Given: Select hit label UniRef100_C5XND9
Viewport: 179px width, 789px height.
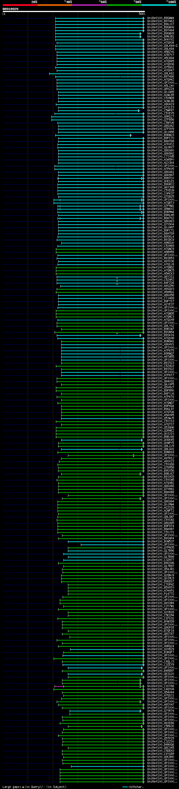Looking at the screenshot, I should pos(161,98).
